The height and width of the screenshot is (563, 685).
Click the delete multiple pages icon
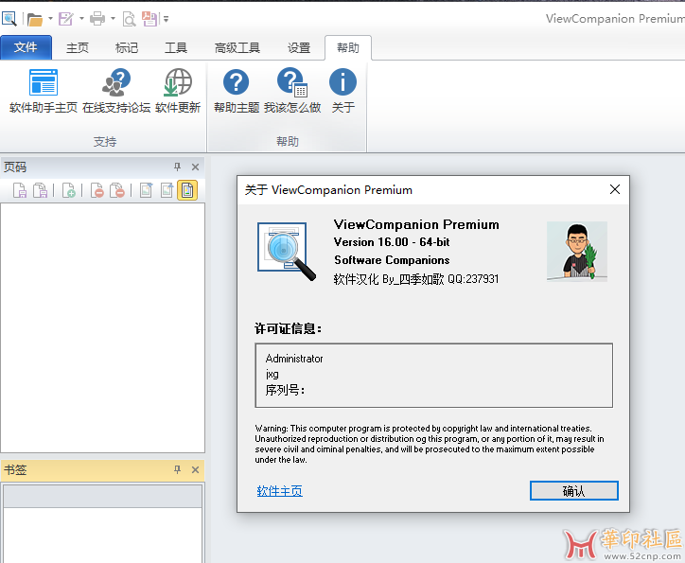point(117,190)
